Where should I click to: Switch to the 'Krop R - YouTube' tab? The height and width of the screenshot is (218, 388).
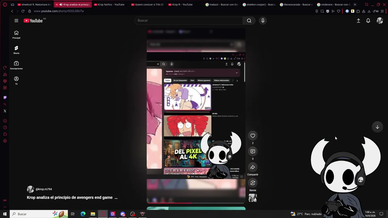coord(185,5)
